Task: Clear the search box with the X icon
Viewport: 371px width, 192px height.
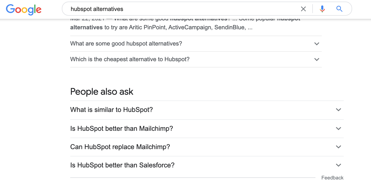Action: pyautogui.click(x=303, y=9)
